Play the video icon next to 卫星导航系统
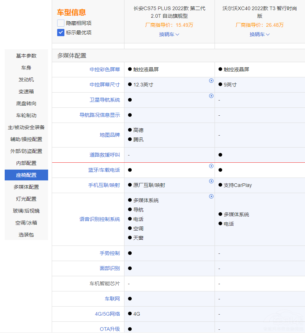305x333 pixels. coord(211,96)
